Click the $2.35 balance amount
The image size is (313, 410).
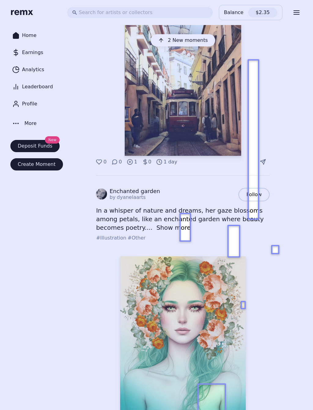point(263,13)
